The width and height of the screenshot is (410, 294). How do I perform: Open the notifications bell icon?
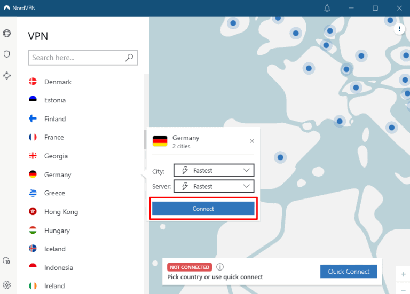coord(327,8)
